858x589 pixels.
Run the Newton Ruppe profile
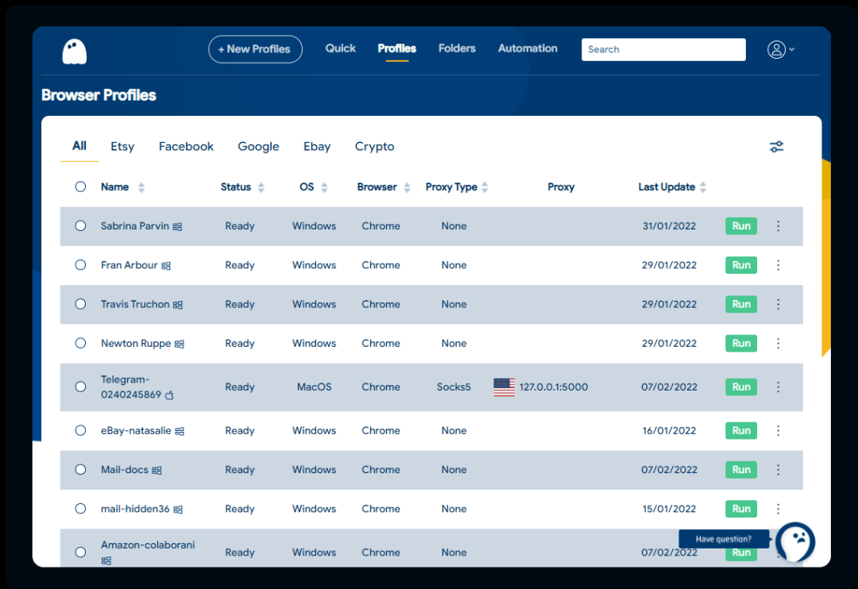click(x=741, y=344)
